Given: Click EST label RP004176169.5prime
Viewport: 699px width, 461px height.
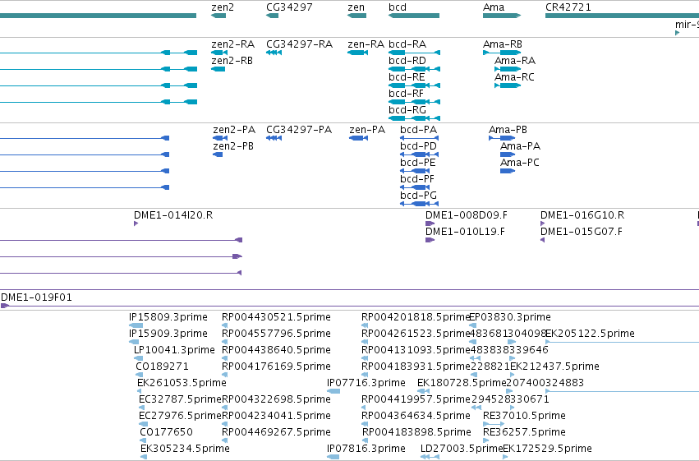Looking at the screenshot, I should [x=276, y=367].
